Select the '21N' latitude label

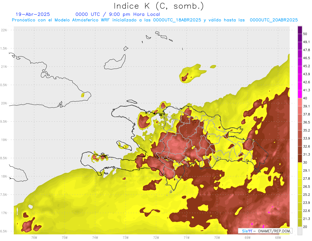tap(4, 67)
